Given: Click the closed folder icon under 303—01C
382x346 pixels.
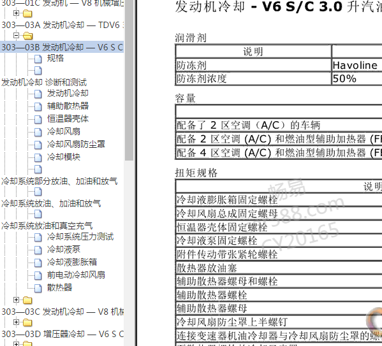Looking at the screenshot, I should click(27, 13).
